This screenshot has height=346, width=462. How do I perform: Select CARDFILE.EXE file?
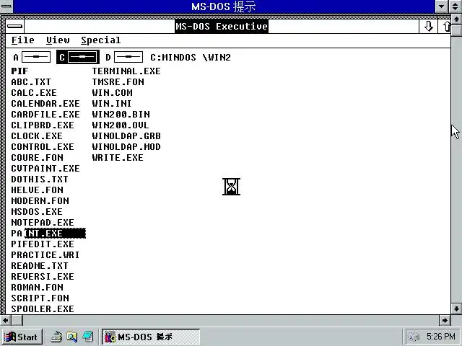(x=45, y=115)
